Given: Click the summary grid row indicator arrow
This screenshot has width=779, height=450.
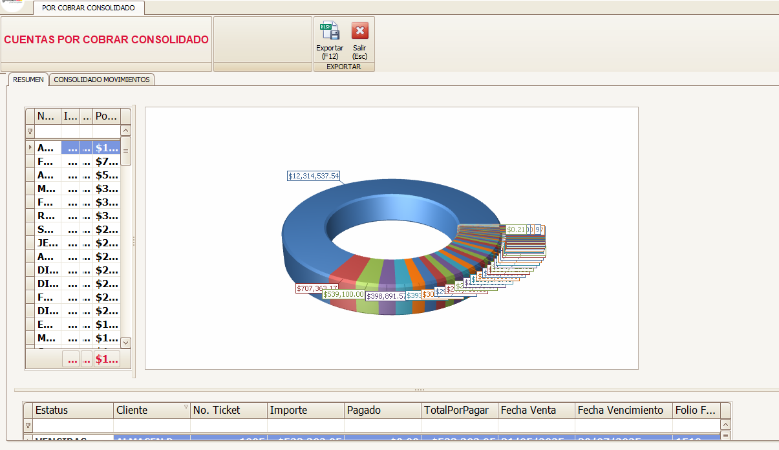Looking at the screenshot, I should click(x=30, y=147).
